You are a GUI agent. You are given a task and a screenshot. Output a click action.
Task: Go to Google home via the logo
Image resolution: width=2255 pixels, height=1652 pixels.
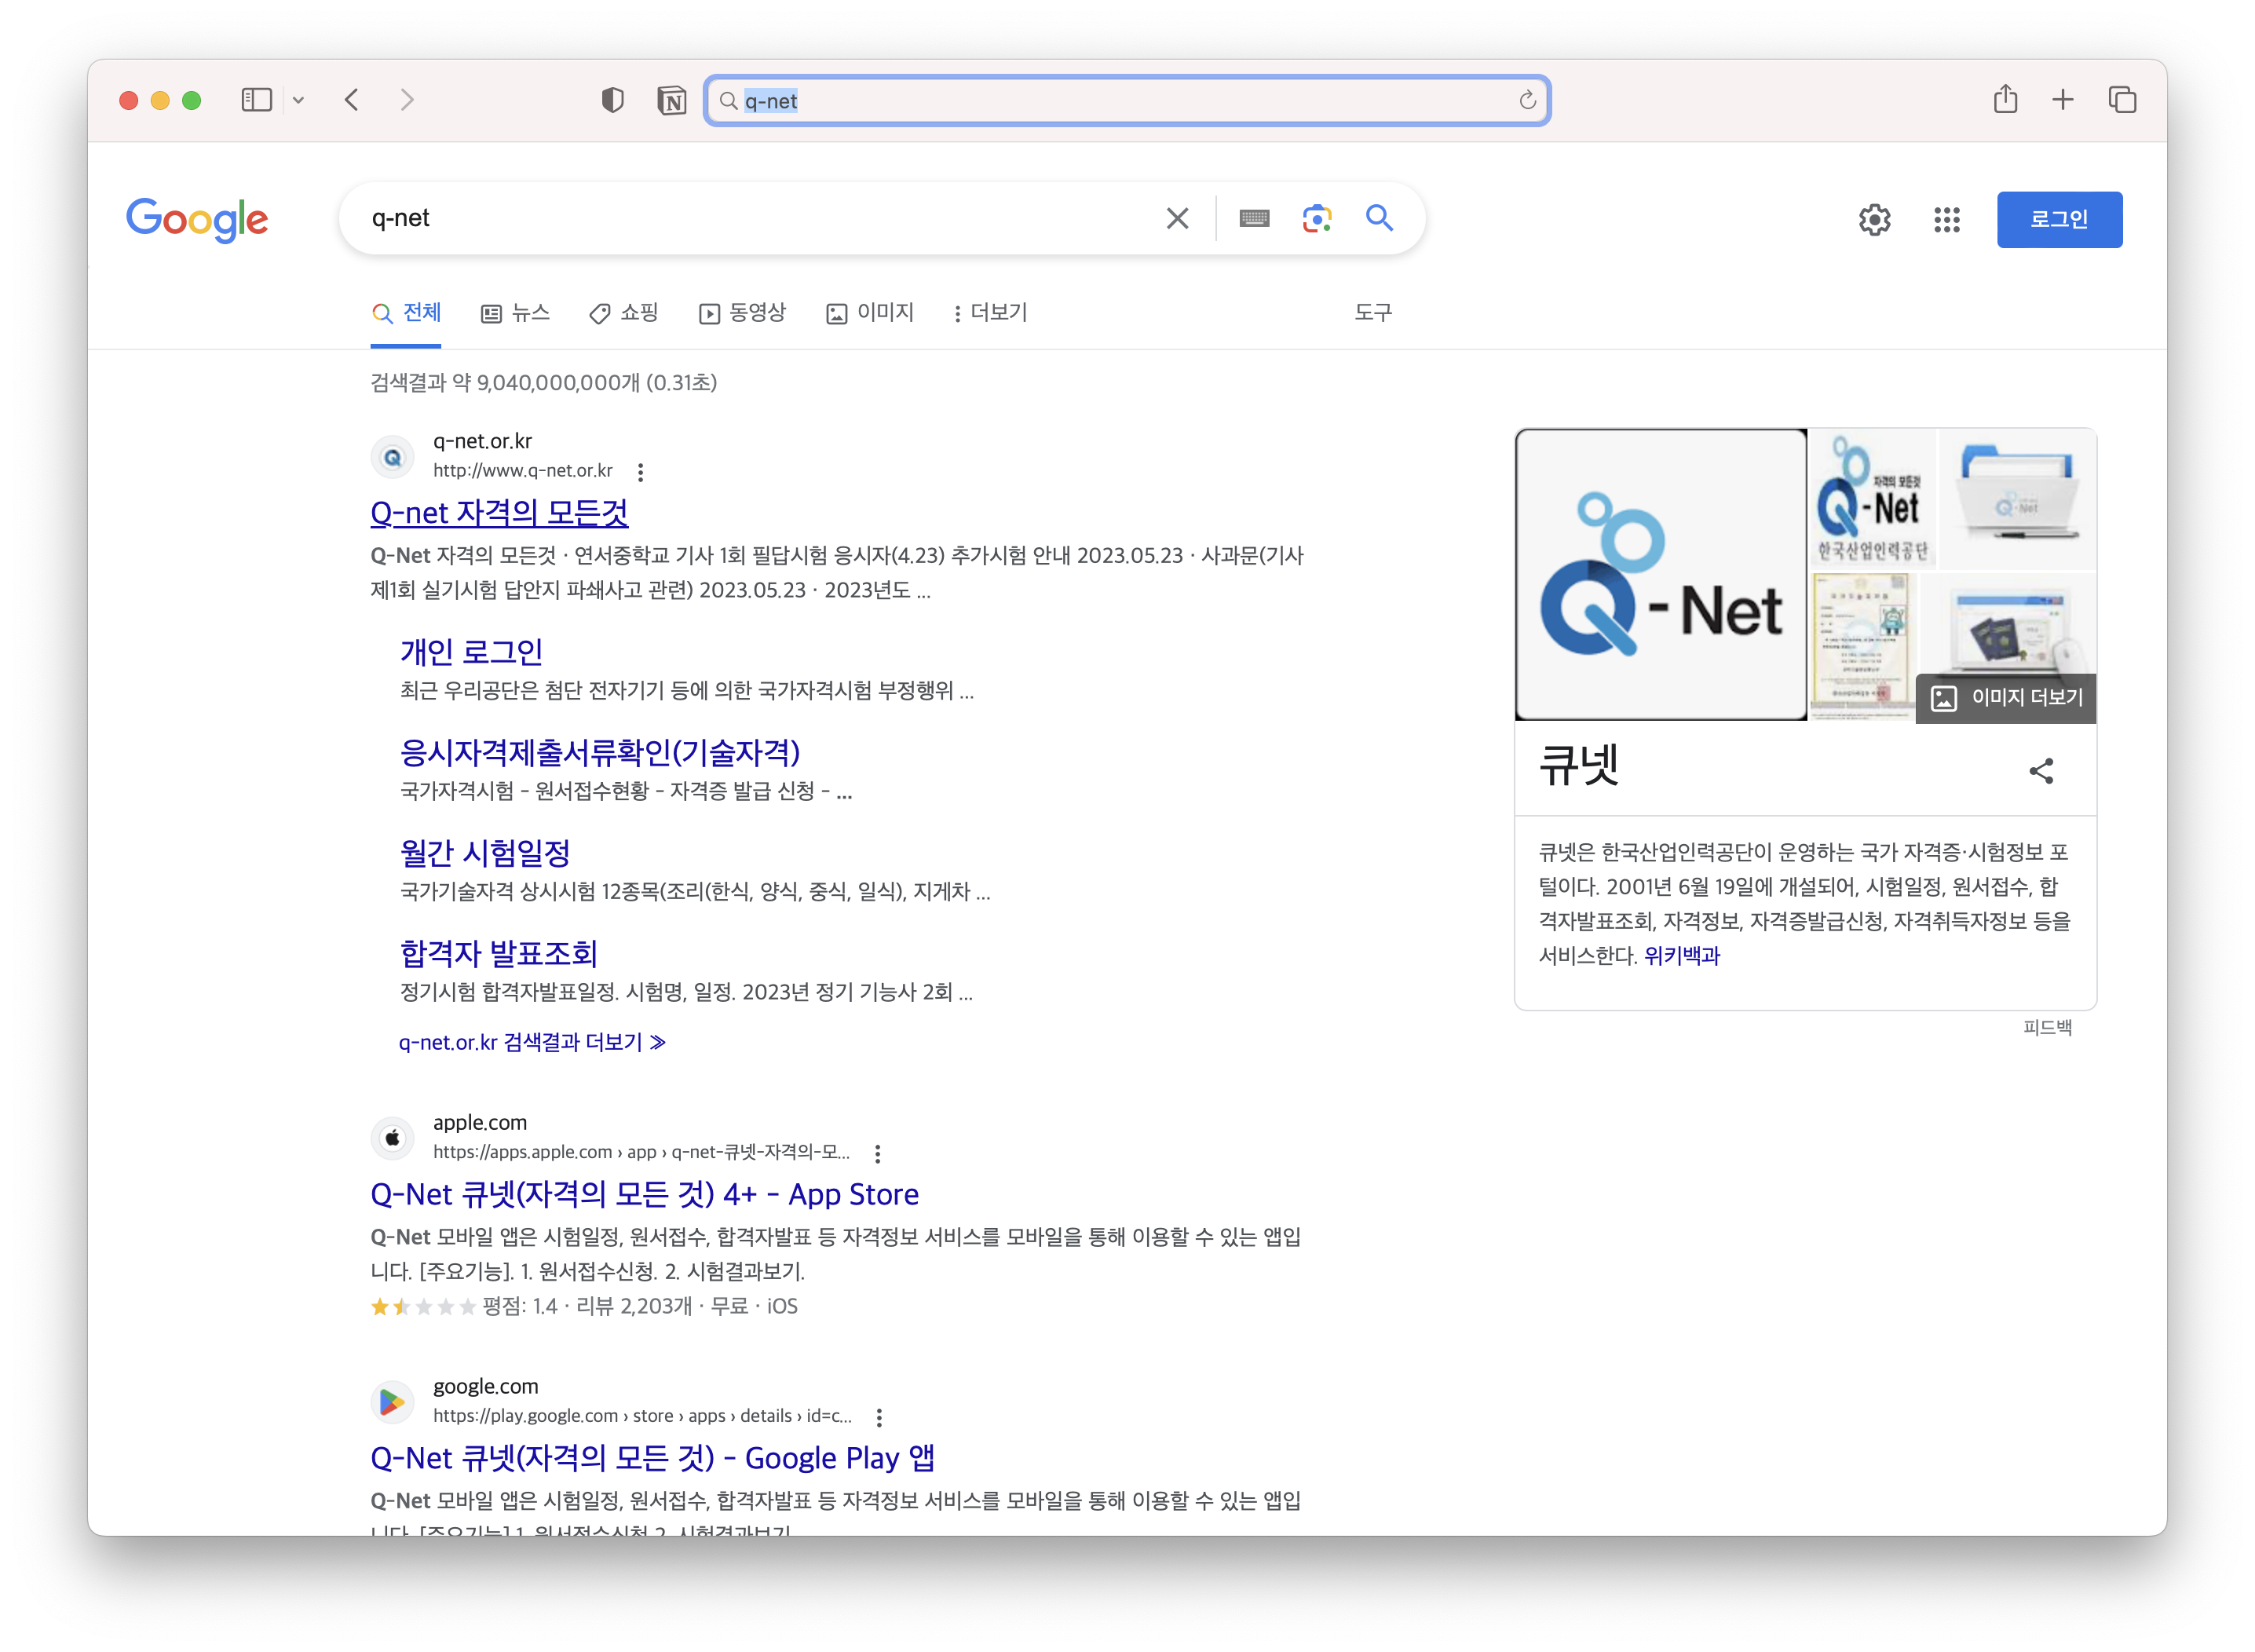click(x=197, y=219)
